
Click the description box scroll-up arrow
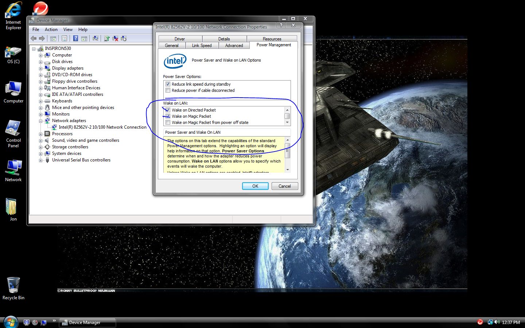(x=288, y=140)
